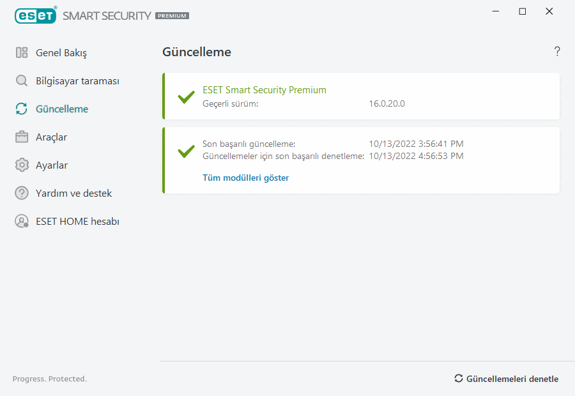
Task: Click the Genel Bakış overview icon
Action: click(x=22, y=53)
